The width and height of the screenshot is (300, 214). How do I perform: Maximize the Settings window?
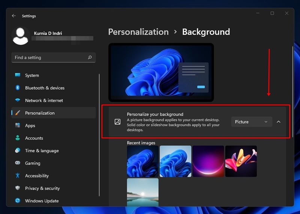click(x=272, y=13)
